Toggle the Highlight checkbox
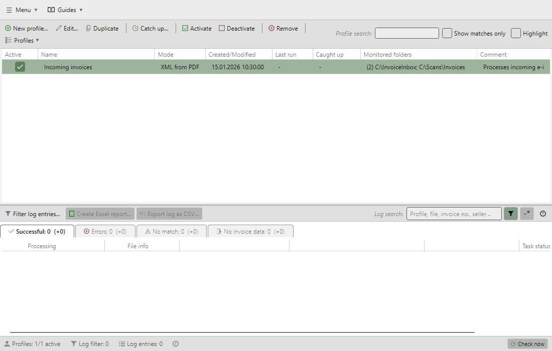The image size is (552, 351). tap(515, 33)
